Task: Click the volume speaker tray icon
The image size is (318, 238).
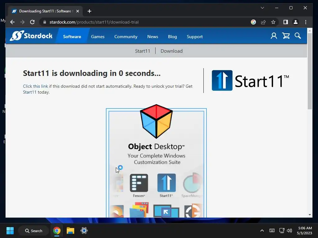Action: (289, 231)
